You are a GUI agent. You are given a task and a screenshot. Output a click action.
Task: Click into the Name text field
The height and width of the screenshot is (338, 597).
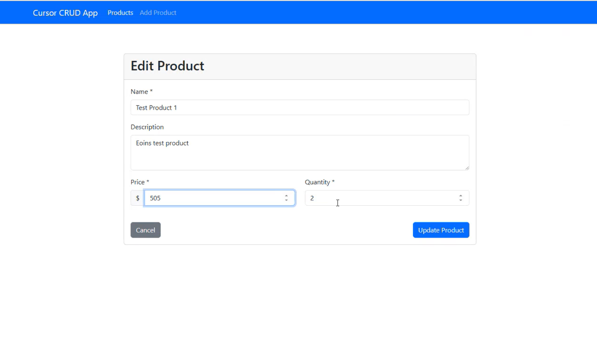point(299,108)
